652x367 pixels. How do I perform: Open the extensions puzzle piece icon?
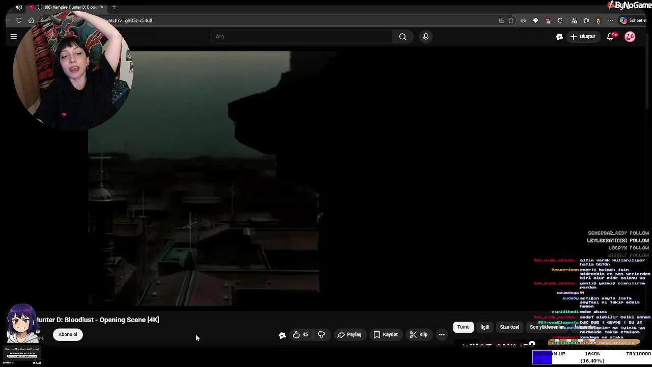click(x=560, y=20)
